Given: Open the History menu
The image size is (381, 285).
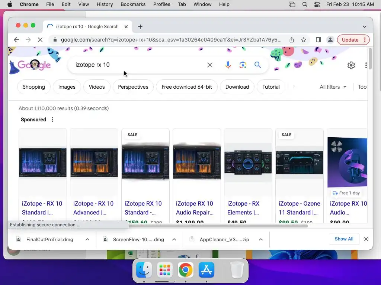Looking at the screenshot, I should point(105,4).
